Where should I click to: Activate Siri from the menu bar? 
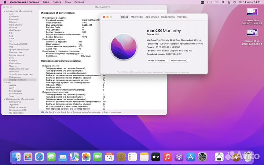point(235,2)
